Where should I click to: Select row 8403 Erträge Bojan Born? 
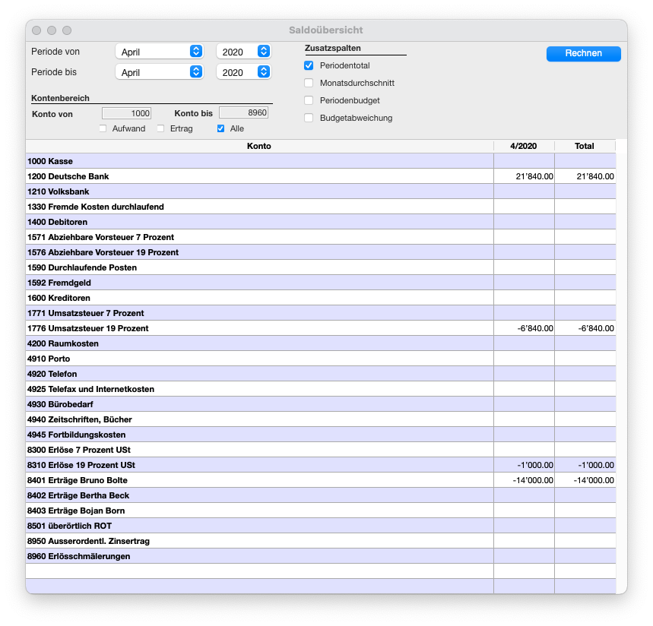pyautogui.click(x=321, y=511)
